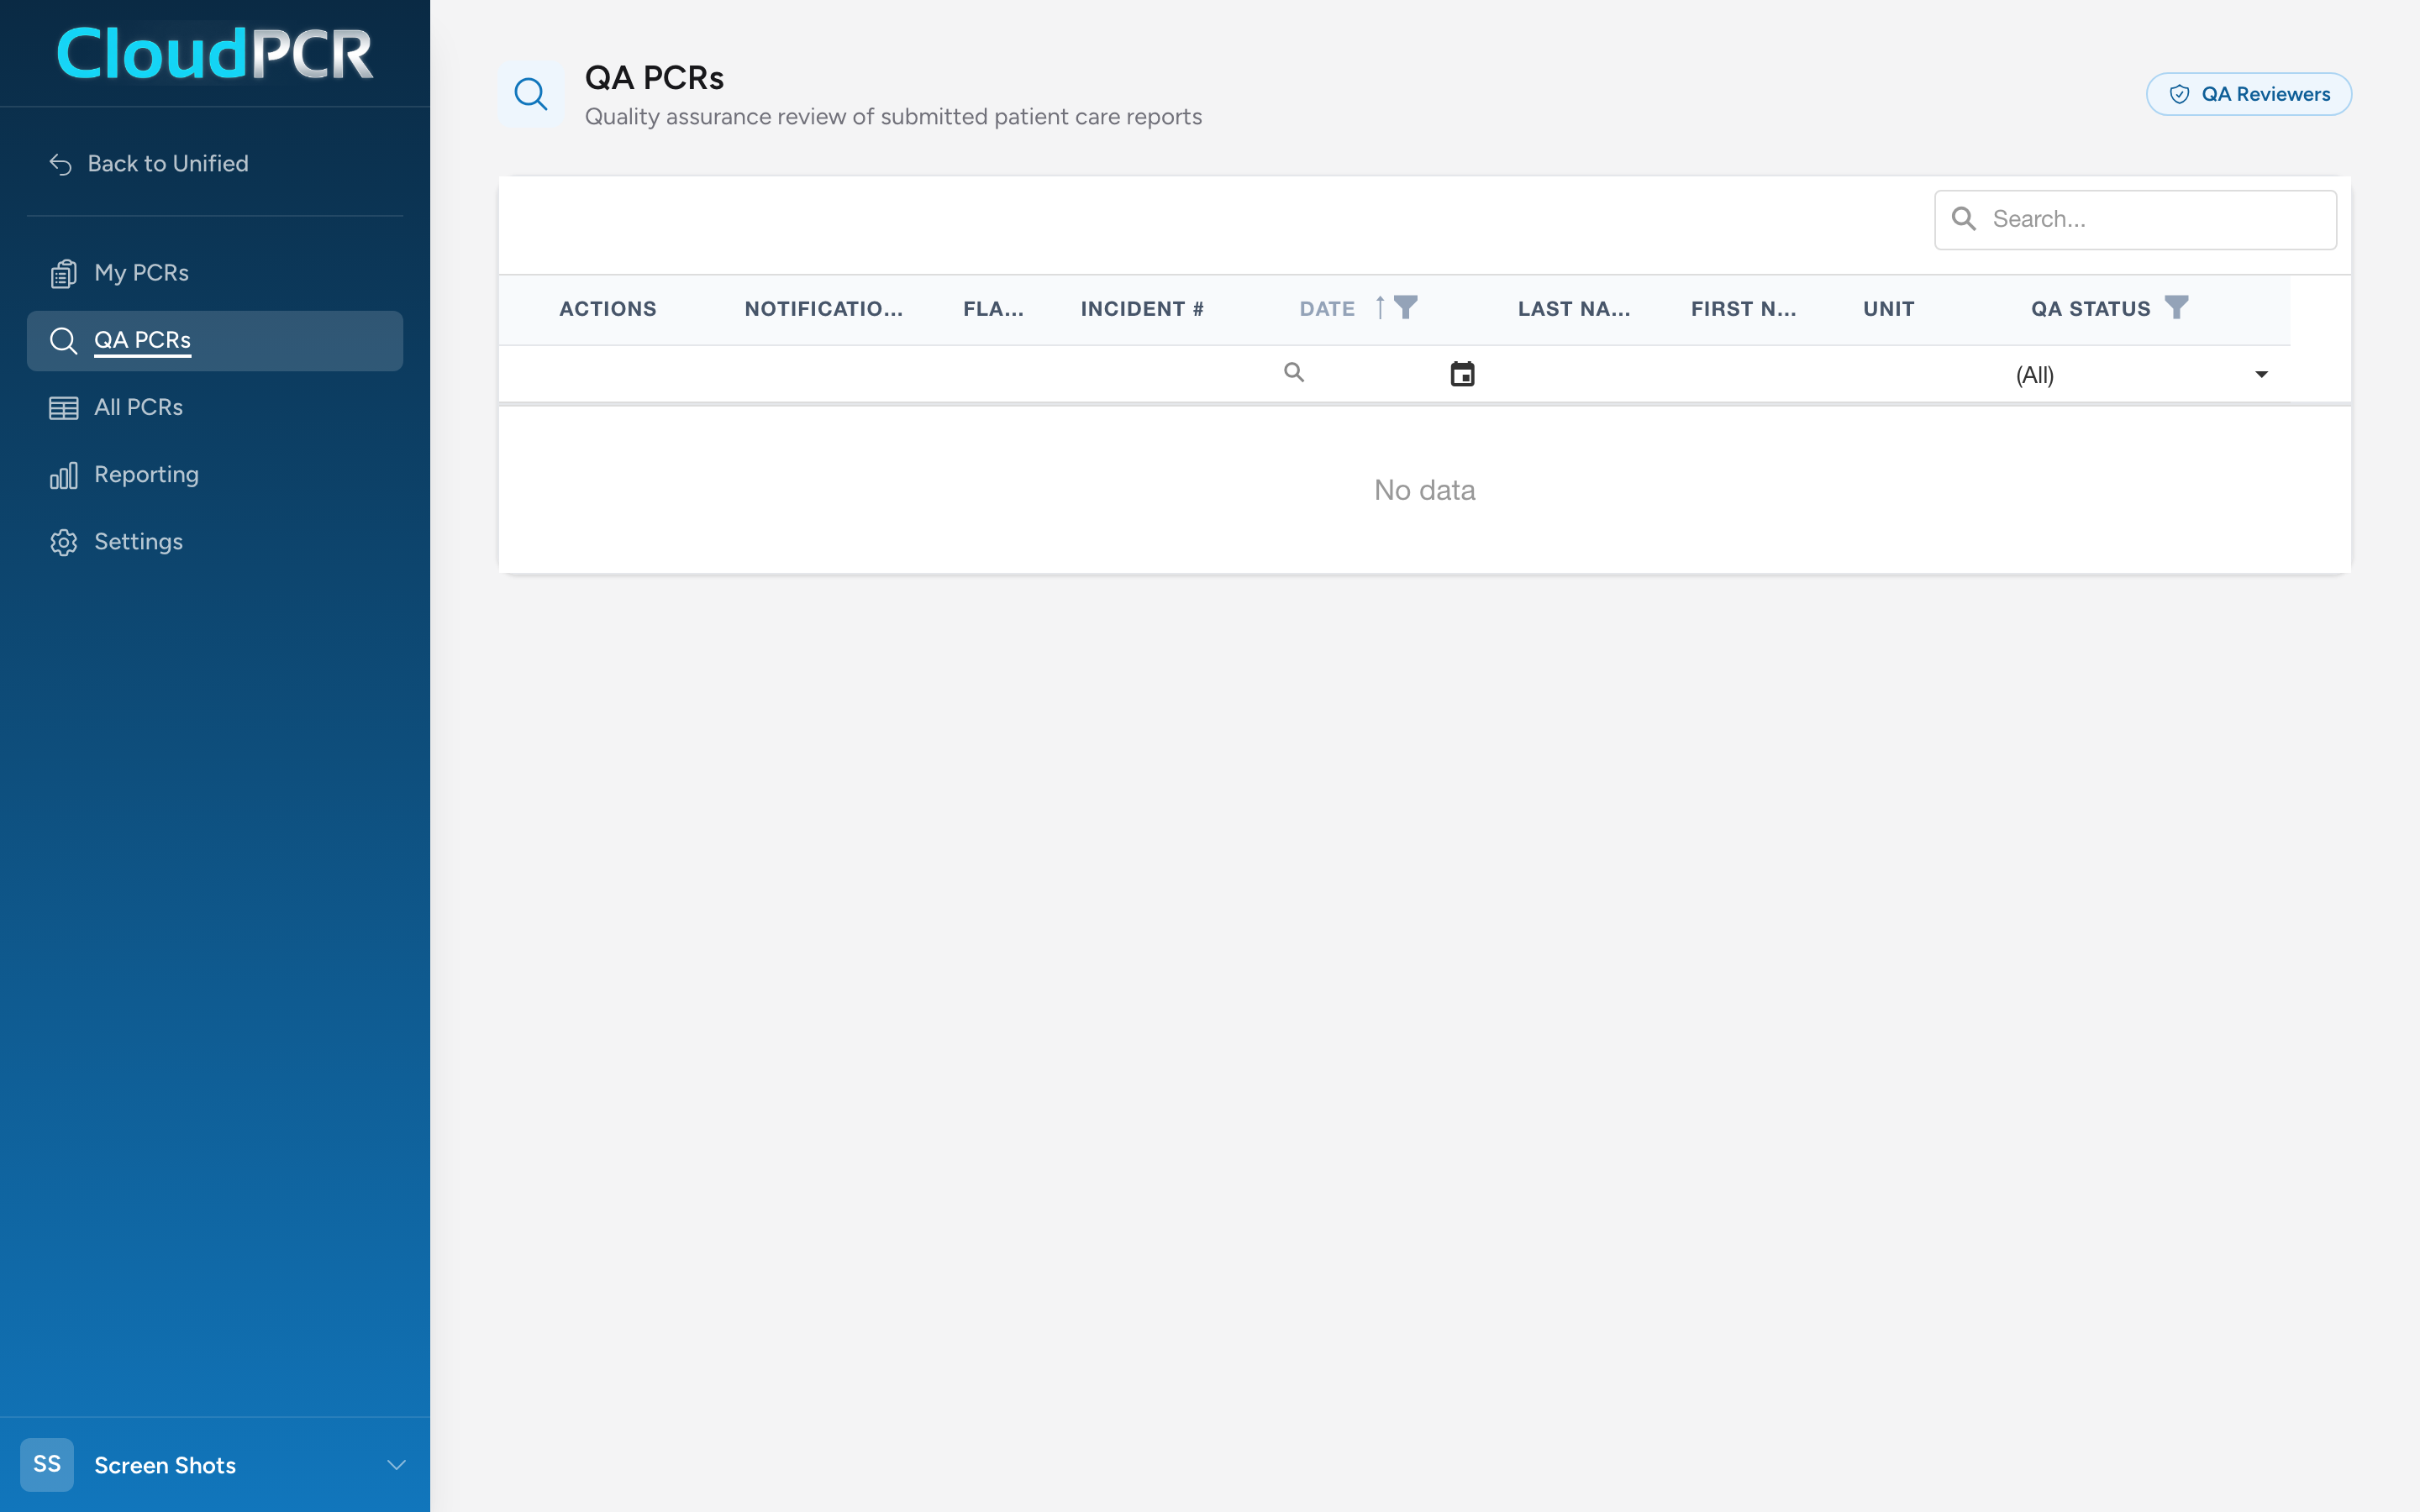2420x1512 pixels.
Task: Click the No data message
Action: pyautogui.click(x=1424, y=490)
